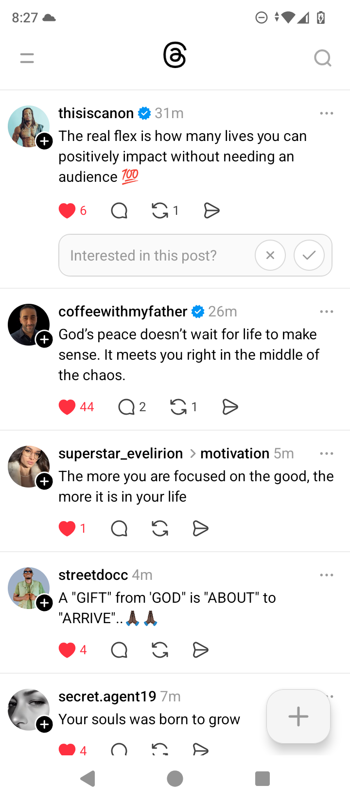Open comments on superstar_eveliriron's post
350x802 pixels.
pos(119,528)
